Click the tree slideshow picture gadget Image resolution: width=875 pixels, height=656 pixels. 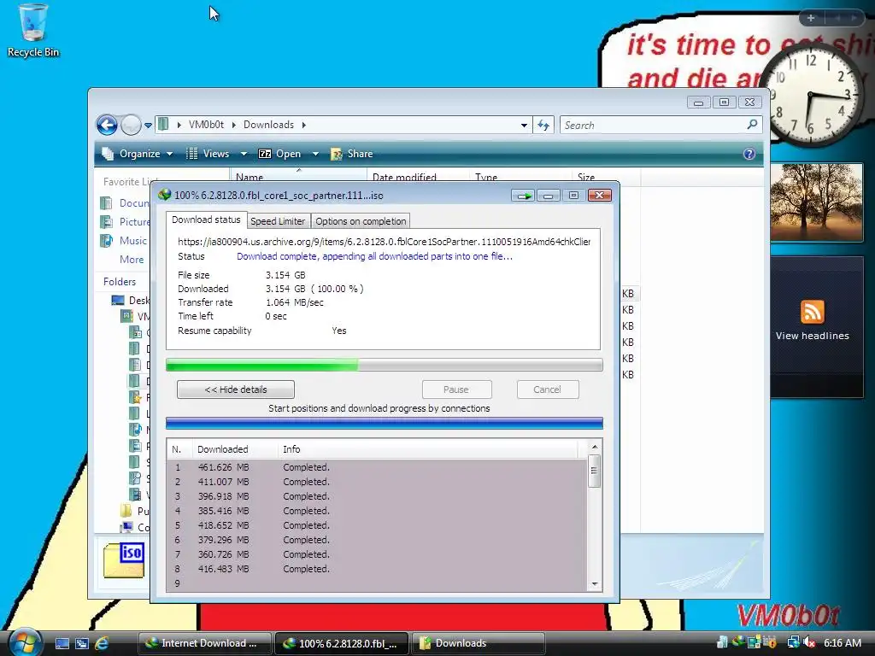pyautogui.click(x=816, y=202)
